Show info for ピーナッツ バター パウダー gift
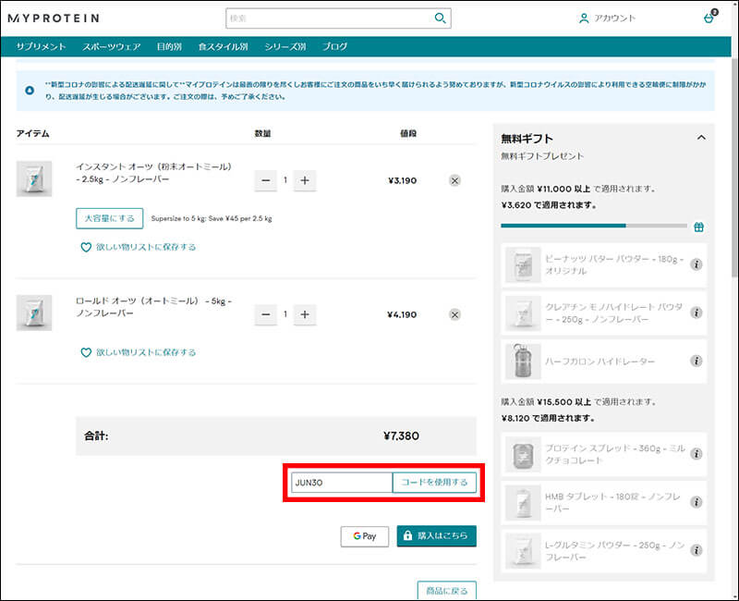Image resolution: width=739 pixels, height=601 pixels. [x=697, y=264]
